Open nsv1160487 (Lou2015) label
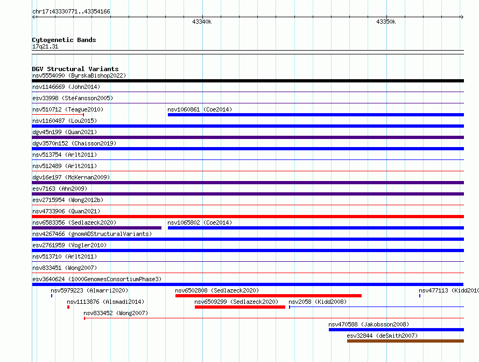The height and width of the screenshot is (362, 479). point(65,121)
